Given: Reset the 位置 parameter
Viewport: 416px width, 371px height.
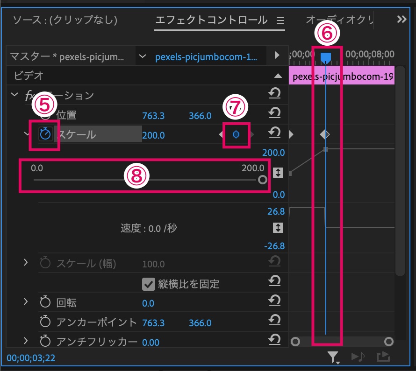Looking at the screenshot, I should 274,113.
